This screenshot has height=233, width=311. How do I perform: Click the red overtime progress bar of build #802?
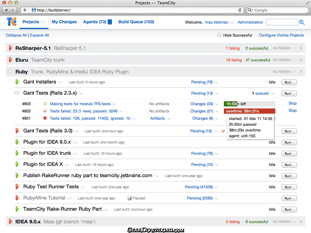(x=249, y=111)
